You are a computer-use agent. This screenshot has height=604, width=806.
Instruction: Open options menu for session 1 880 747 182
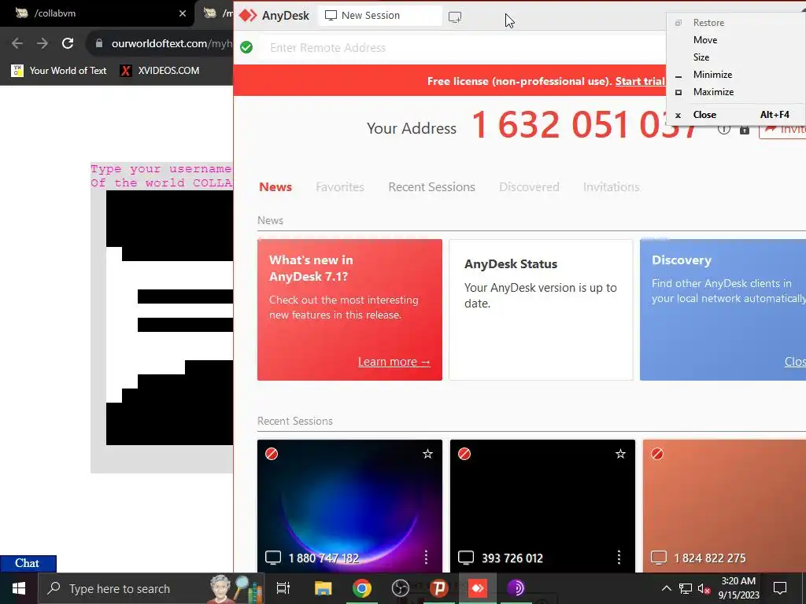(426, 558)
